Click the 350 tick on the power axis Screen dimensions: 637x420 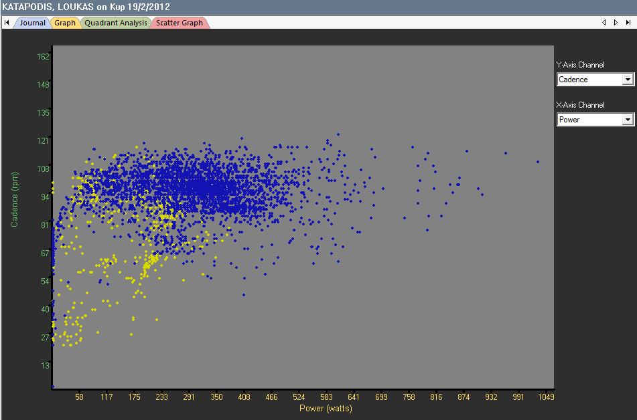coord(216,397)
